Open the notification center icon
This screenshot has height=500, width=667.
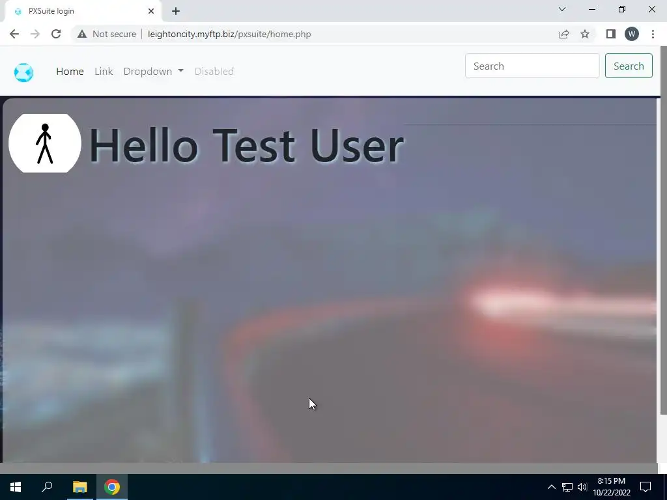[x=646, y=487]
